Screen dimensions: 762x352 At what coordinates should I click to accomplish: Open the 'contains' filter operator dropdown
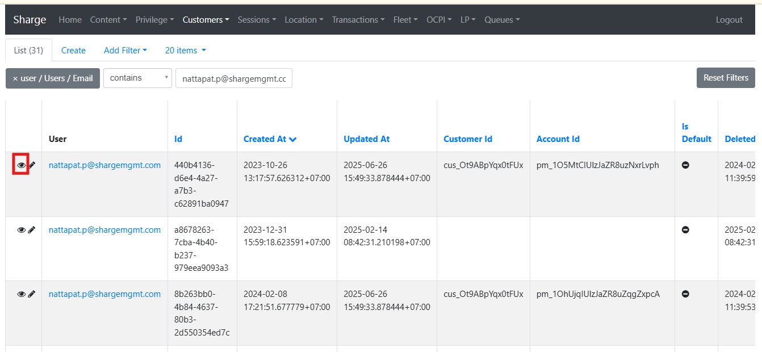[137, 78]
